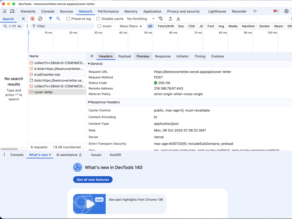The image size is (292, 219).
Task: Open DevTools settings gear
Action: click(x=286, y=11)
